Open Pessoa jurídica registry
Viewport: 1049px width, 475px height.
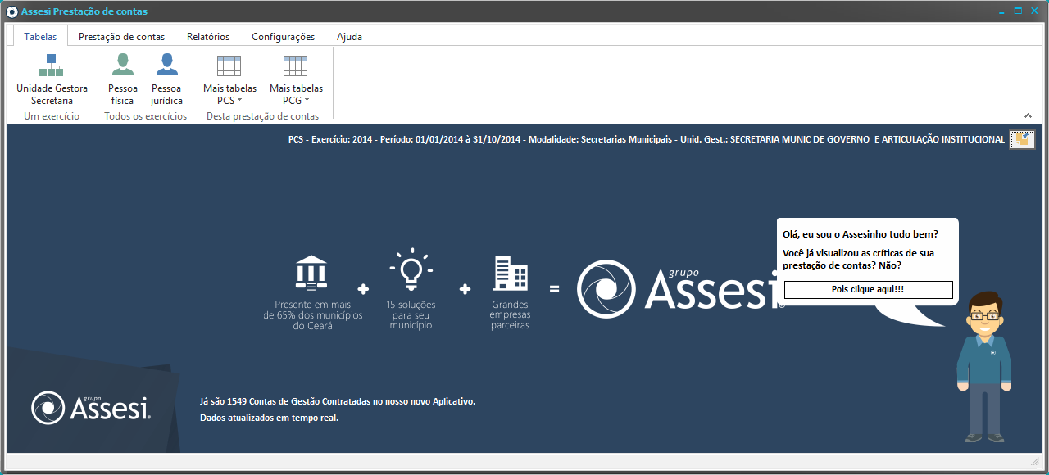pos(166,79)
